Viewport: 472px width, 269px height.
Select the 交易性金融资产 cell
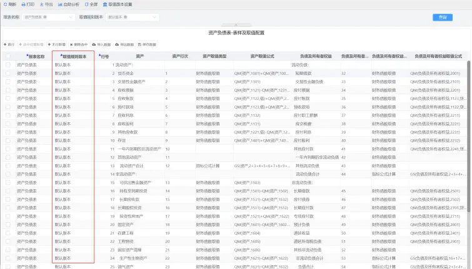[x=131, y=82]
